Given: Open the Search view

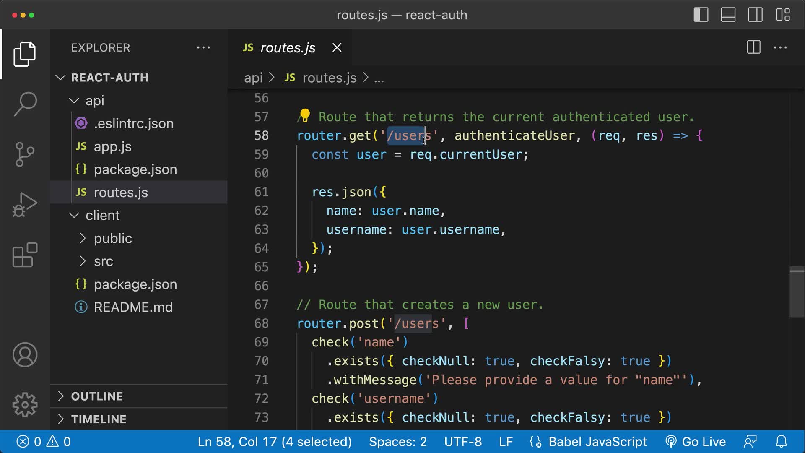Looking at the screenshot, I should coord(25,104).
